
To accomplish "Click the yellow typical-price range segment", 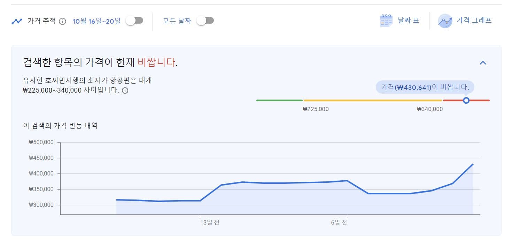I will 373,100.
